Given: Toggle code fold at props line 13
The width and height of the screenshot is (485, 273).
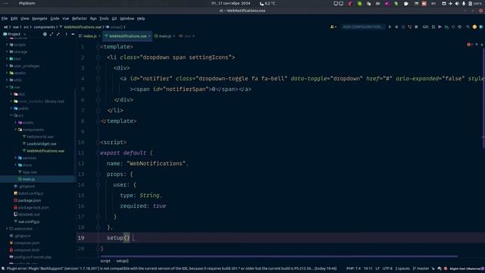Looking at the screenshot, I should 98,174.
